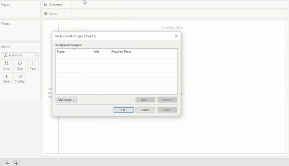Click the Columns shelf
The width and height of the screenshot is (289, 166).
point(180,4)
